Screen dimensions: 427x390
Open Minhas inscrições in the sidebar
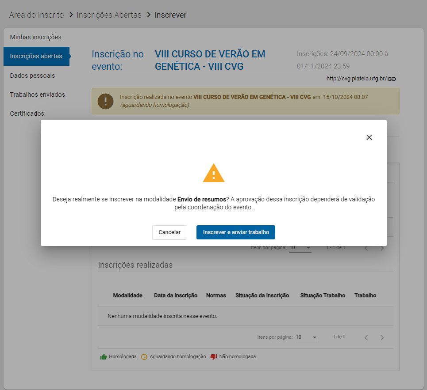coord(36,37)
